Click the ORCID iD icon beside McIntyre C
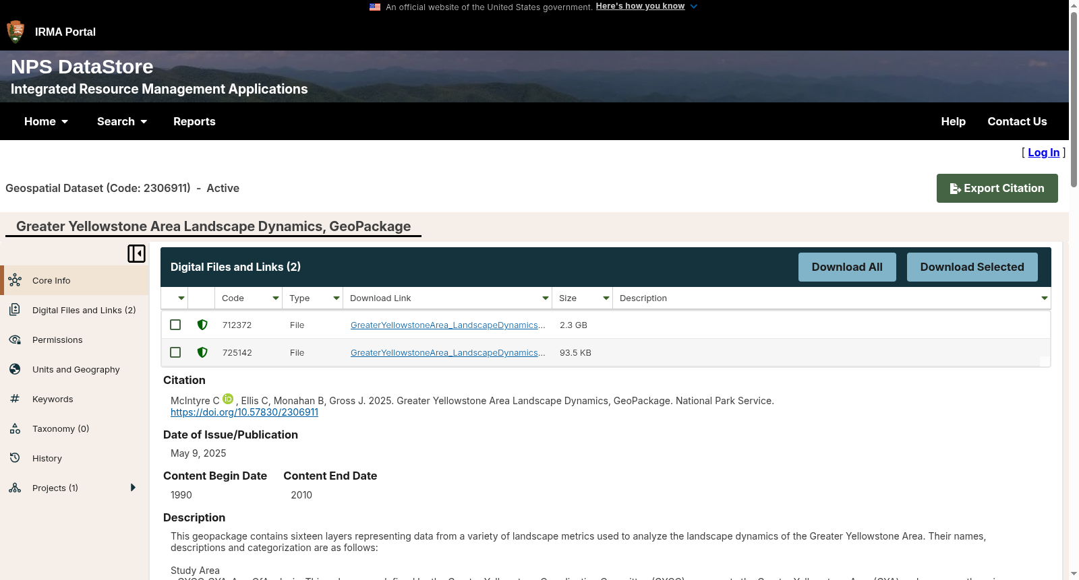The image size is (1079, 580). (228, 399)
